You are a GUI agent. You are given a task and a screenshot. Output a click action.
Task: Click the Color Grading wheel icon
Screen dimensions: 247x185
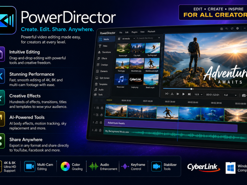(x=65, y=166)
